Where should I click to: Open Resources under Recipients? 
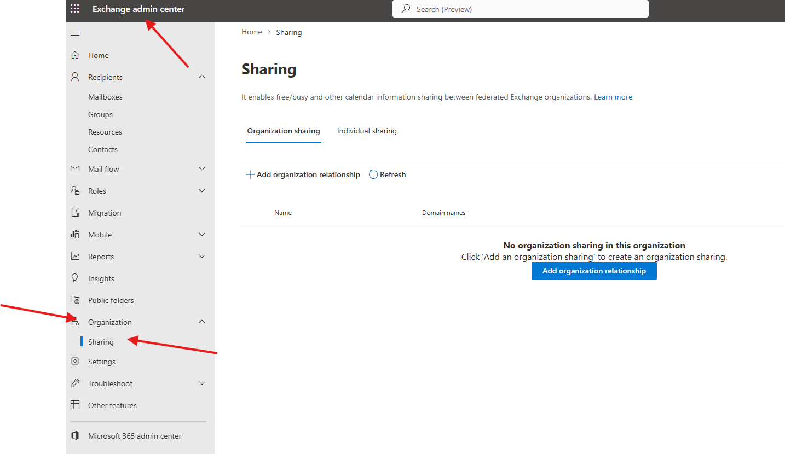105,132
